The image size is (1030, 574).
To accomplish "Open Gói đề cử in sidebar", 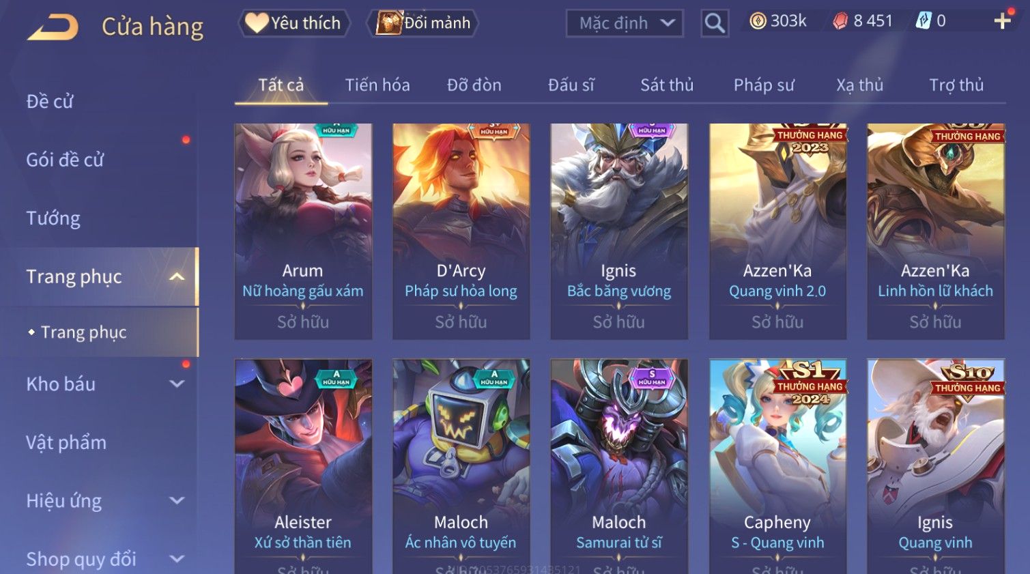I will coord(65,160).
